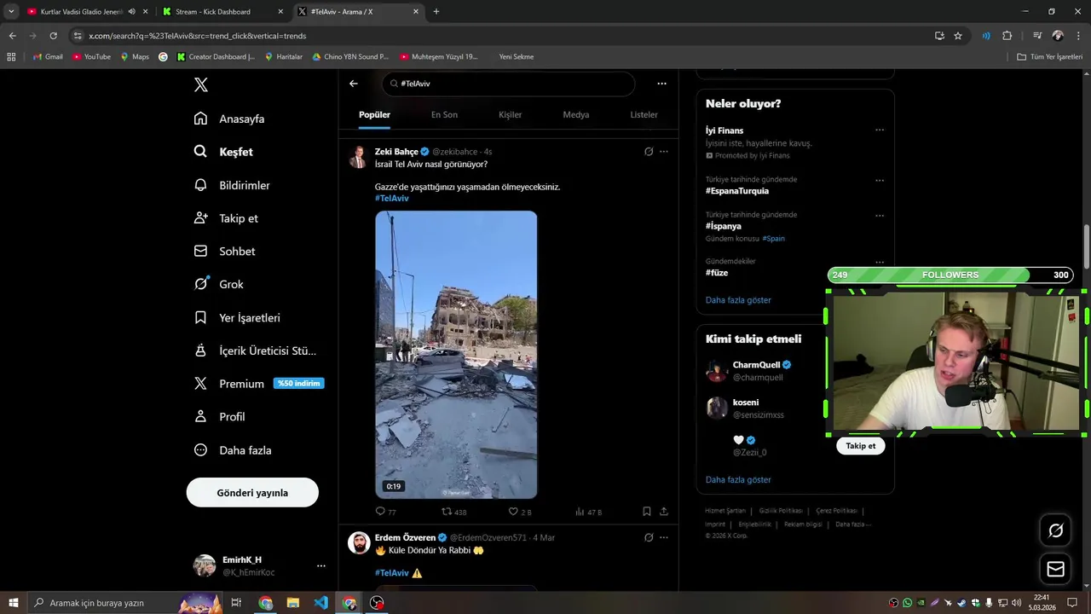Image resolution: width=1091 pixels, height=614 pixels.
Task: Click #TelAviv hashtag in Zeki Bahçe post
Action: [x=392, y=198]
